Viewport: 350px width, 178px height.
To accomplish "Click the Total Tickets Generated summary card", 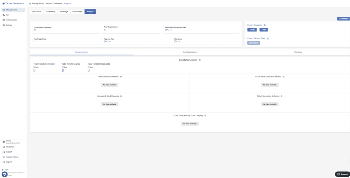I will pos(66,29).
